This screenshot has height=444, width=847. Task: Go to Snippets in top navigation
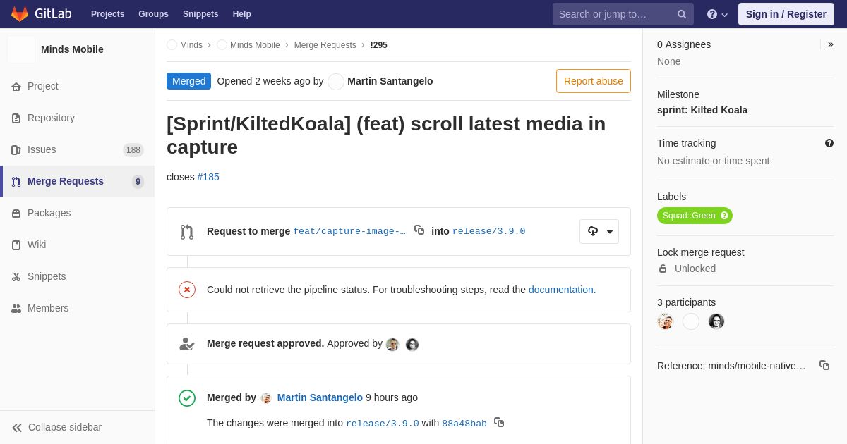coord(200,14)
